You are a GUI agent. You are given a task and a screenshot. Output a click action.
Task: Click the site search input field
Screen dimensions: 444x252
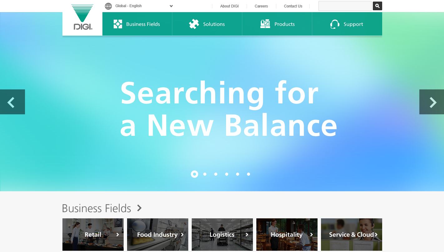coord(345,6)
